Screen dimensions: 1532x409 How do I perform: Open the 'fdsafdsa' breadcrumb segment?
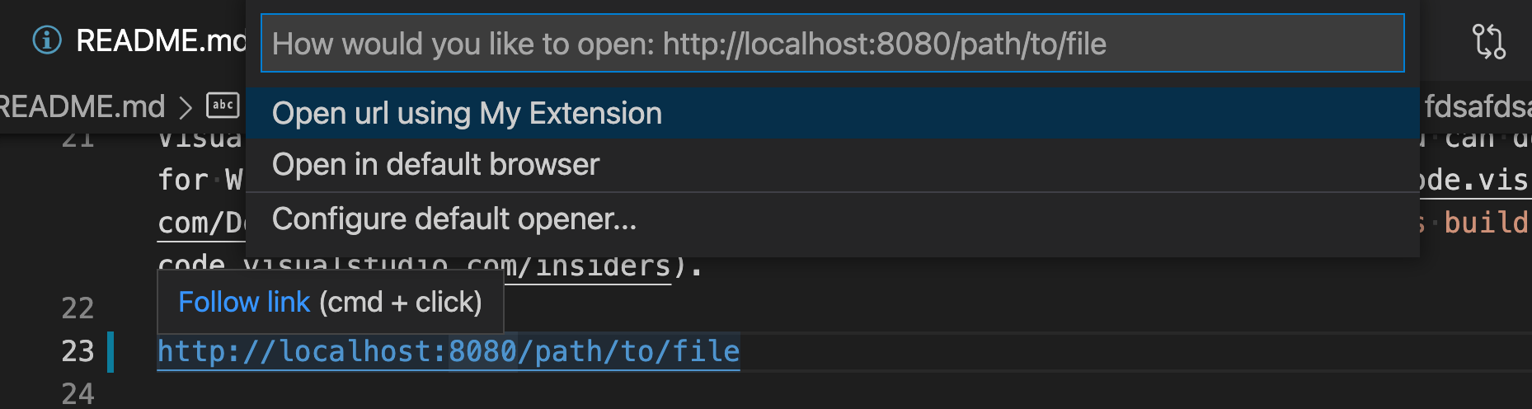pos(1477,106)
